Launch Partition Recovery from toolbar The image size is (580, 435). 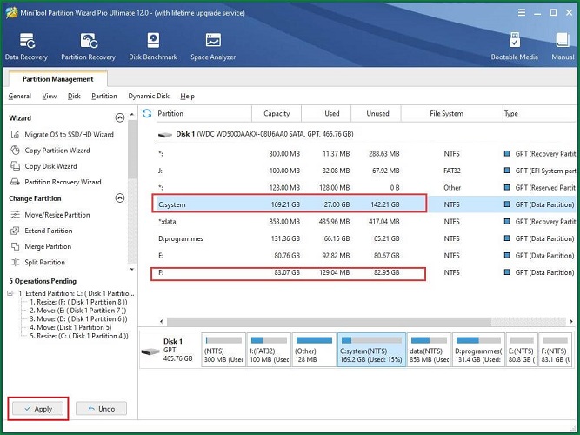[88, 46]
